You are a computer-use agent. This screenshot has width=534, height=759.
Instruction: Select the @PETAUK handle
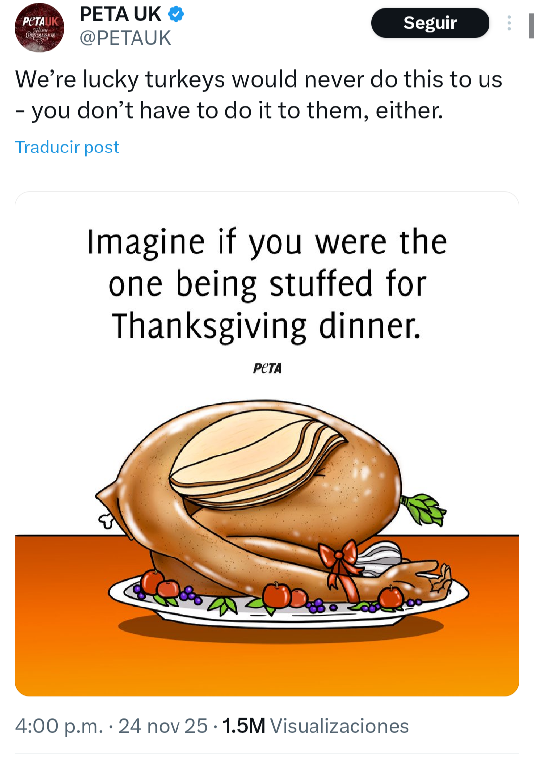pos(125,38)
